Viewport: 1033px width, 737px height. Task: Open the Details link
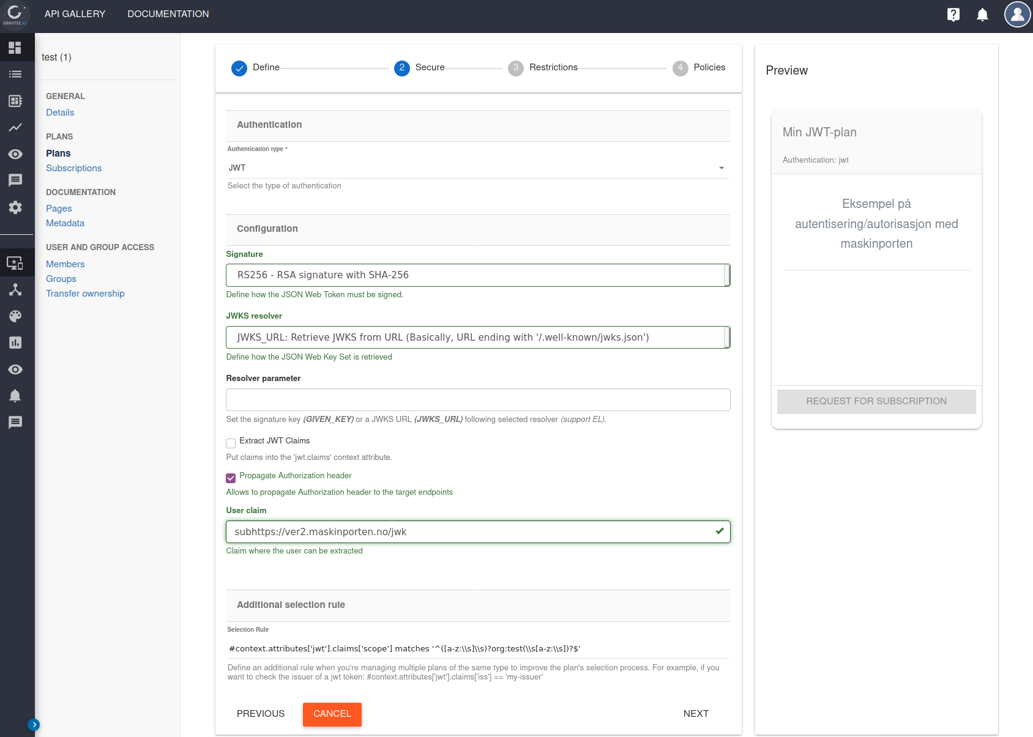[x=60, y=113]
